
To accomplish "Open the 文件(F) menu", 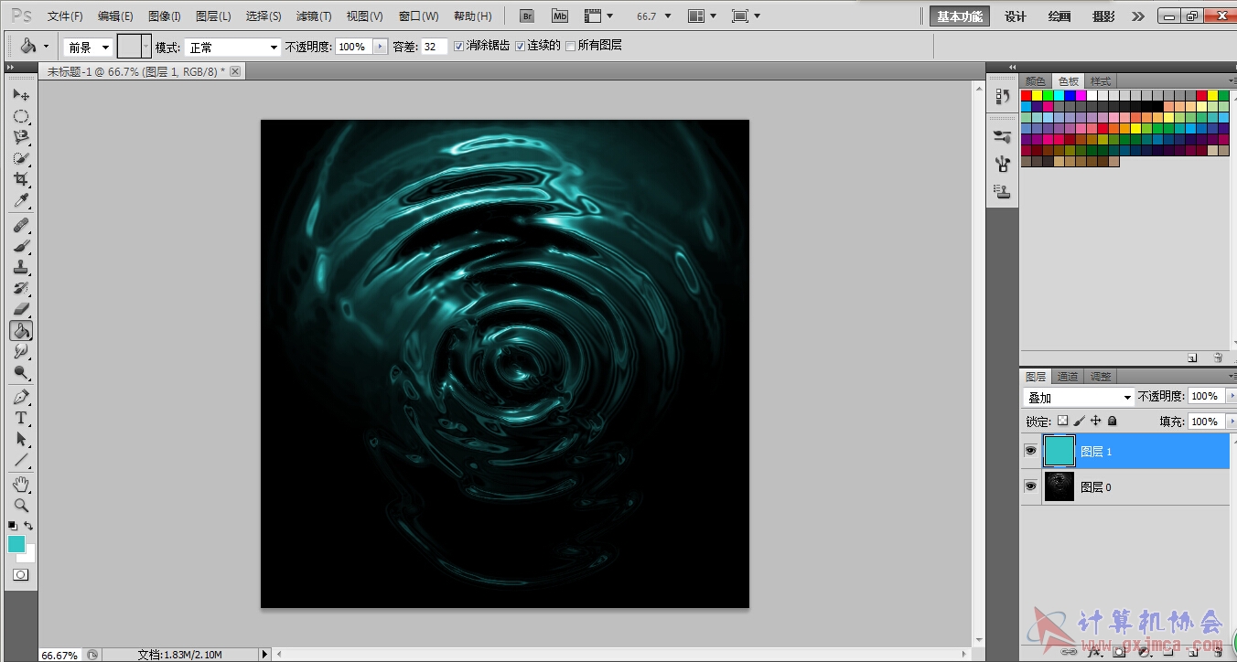I will (65, 16).
